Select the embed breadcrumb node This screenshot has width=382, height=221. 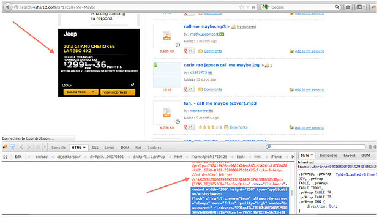(x=42, y=157)
